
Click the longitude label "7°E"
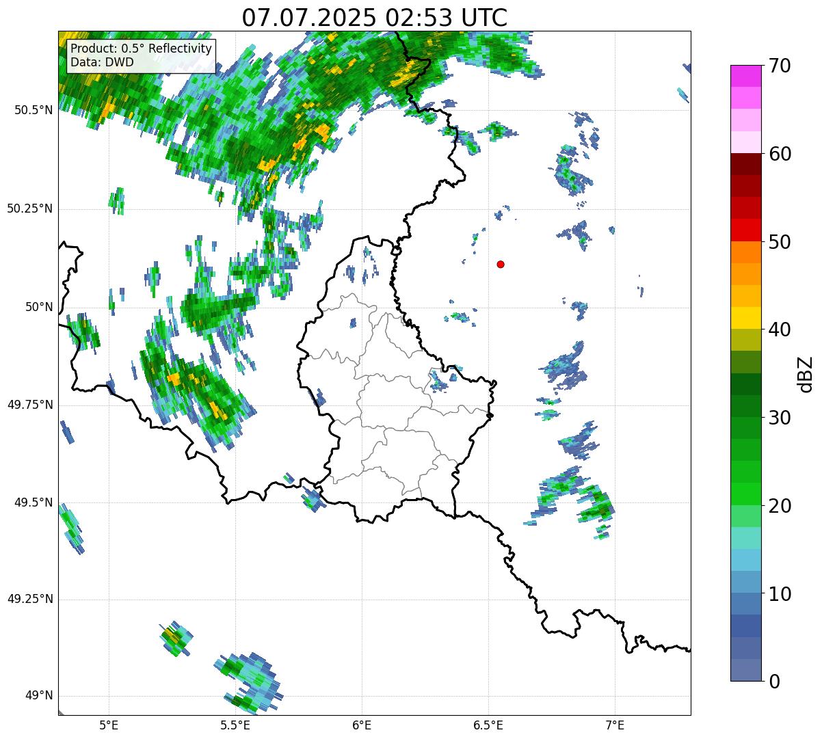click(615, 725)
